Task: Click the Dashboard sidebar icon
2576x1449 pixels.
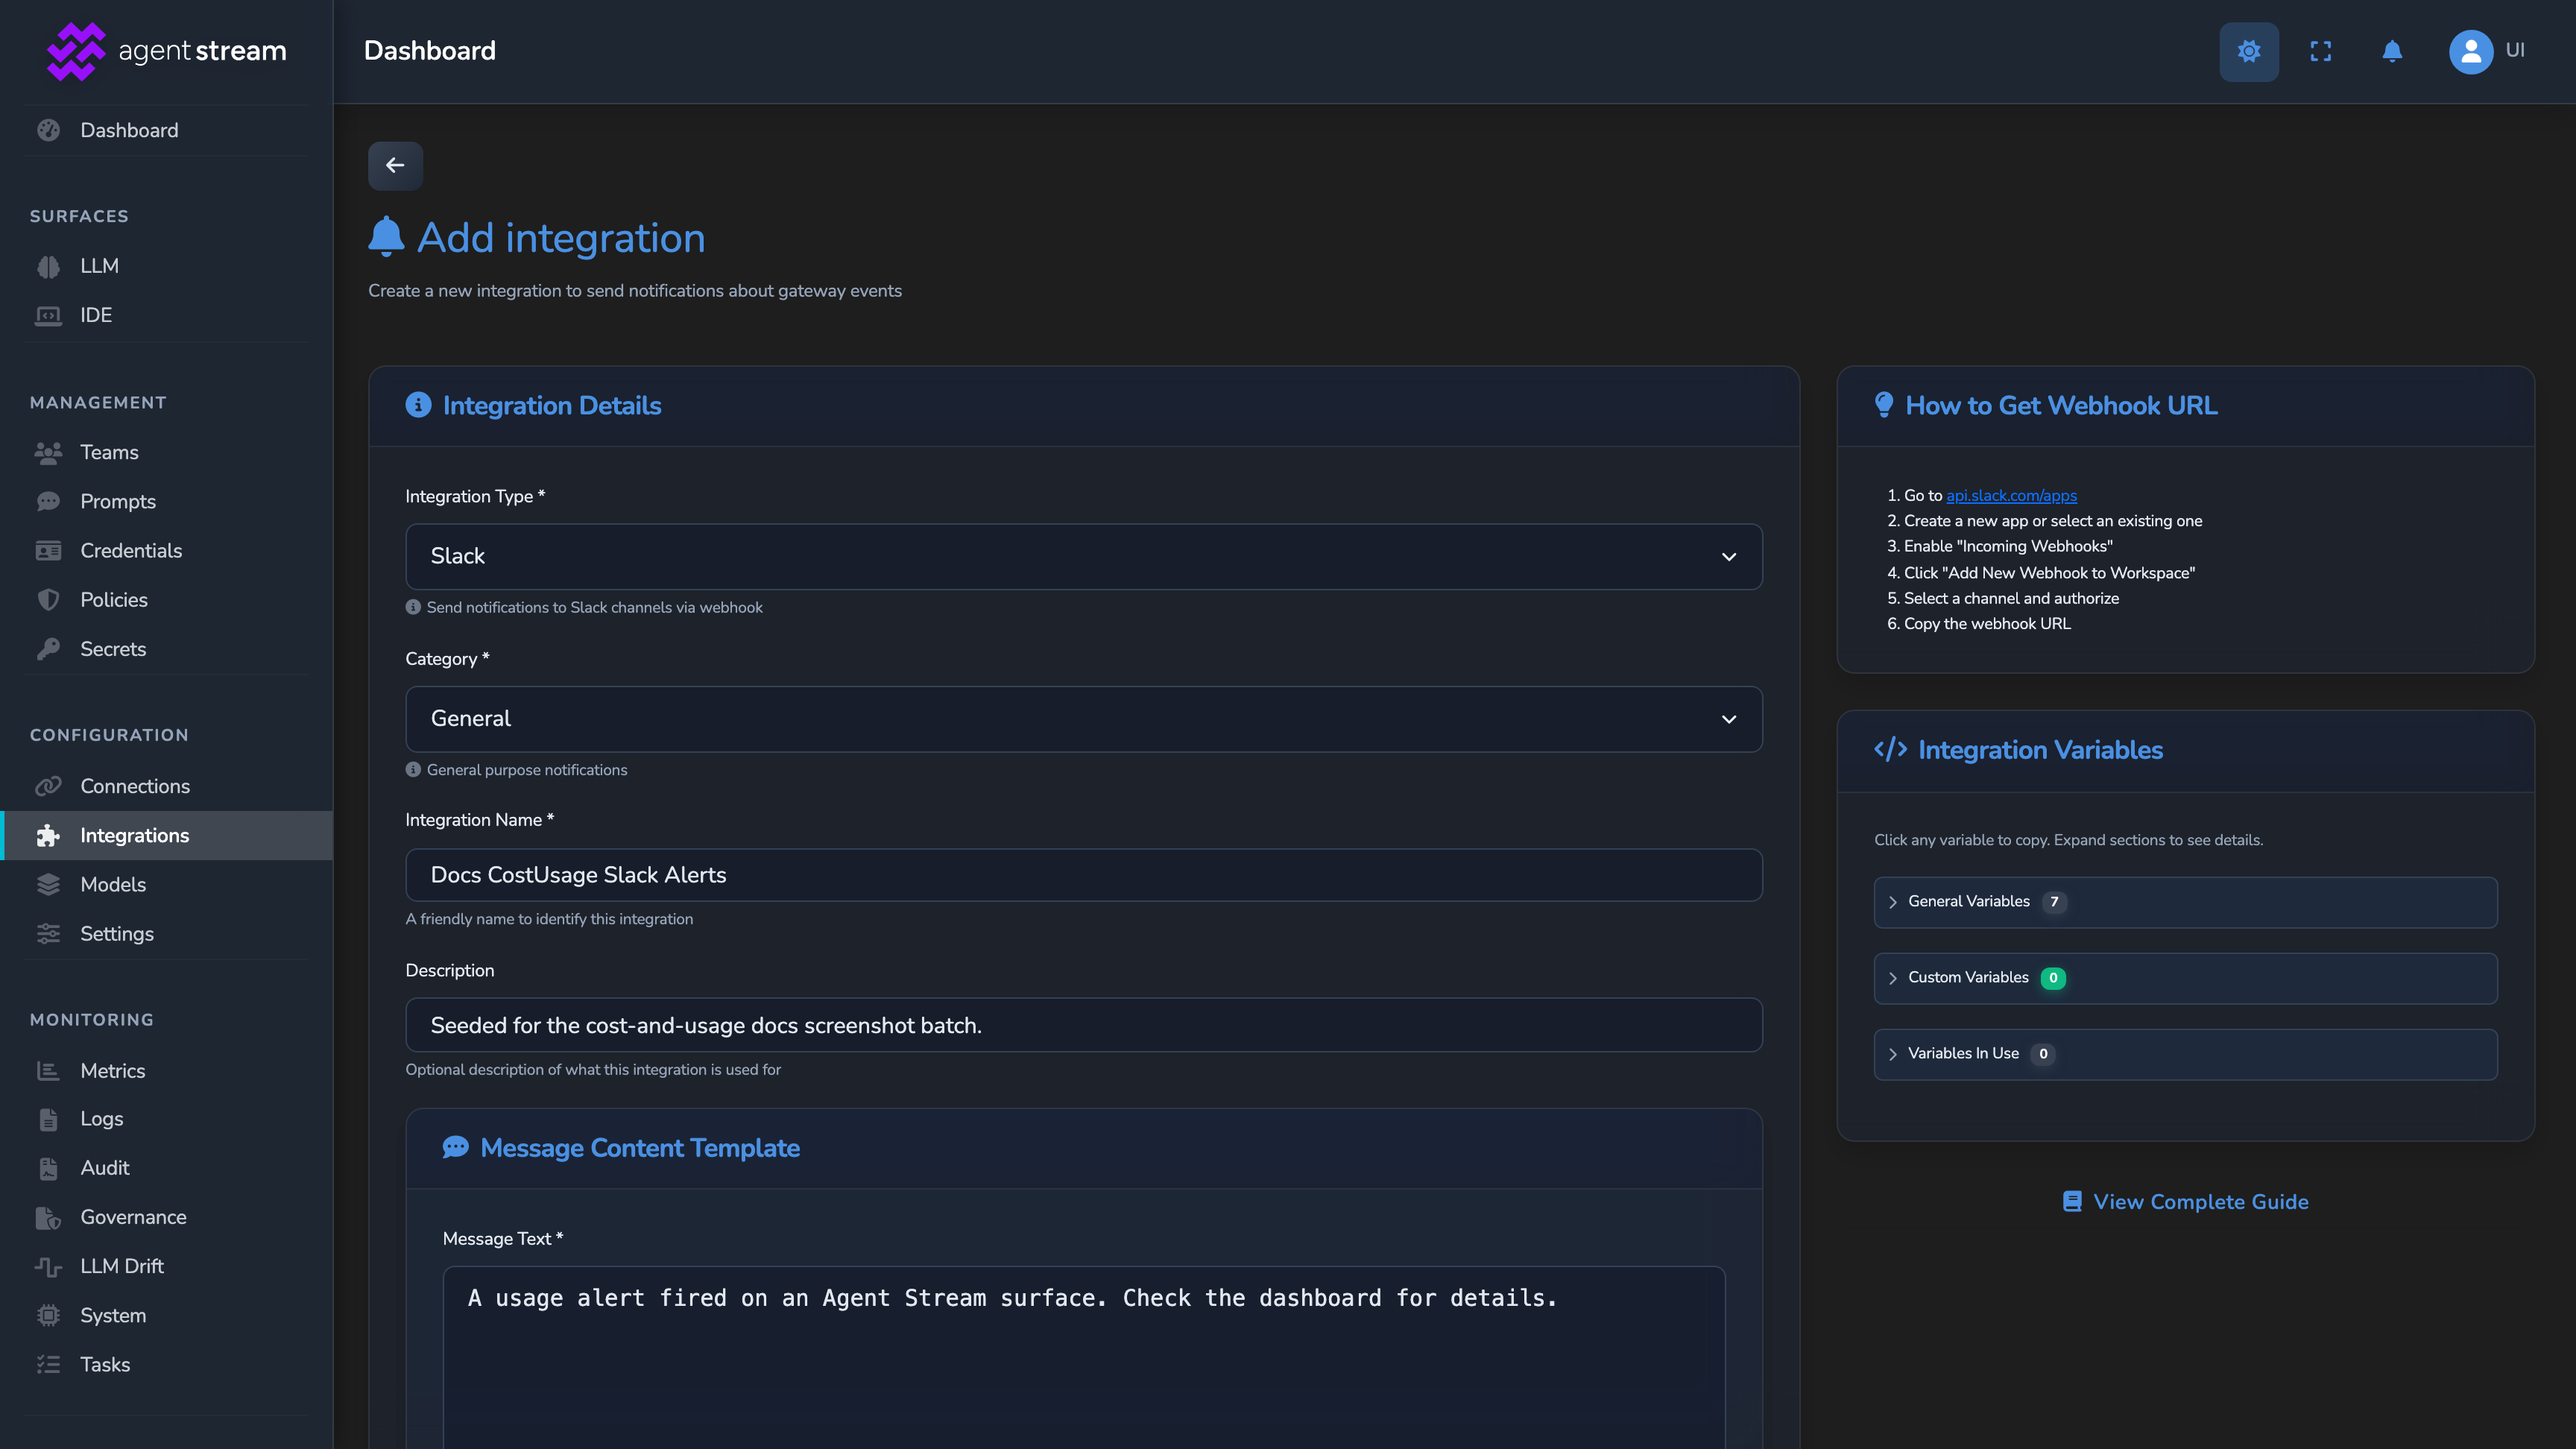Action: [48, 130]
